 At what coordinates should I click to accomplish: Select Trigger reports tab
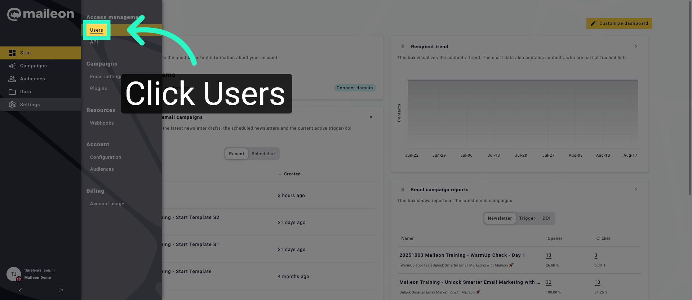tap(527, 218)
